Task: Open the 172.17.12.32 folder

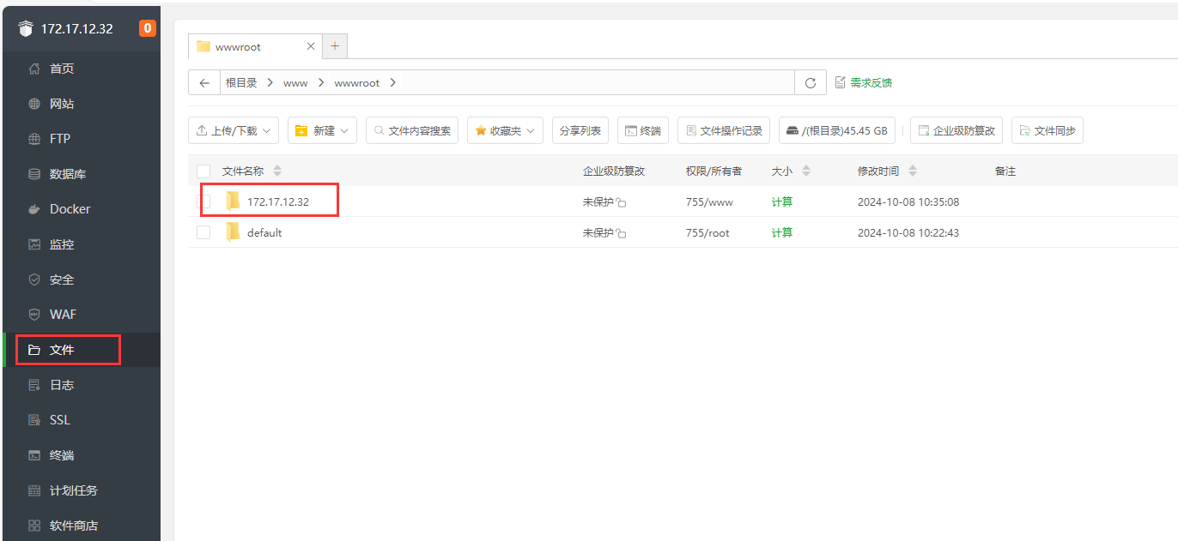Action: 278,201
